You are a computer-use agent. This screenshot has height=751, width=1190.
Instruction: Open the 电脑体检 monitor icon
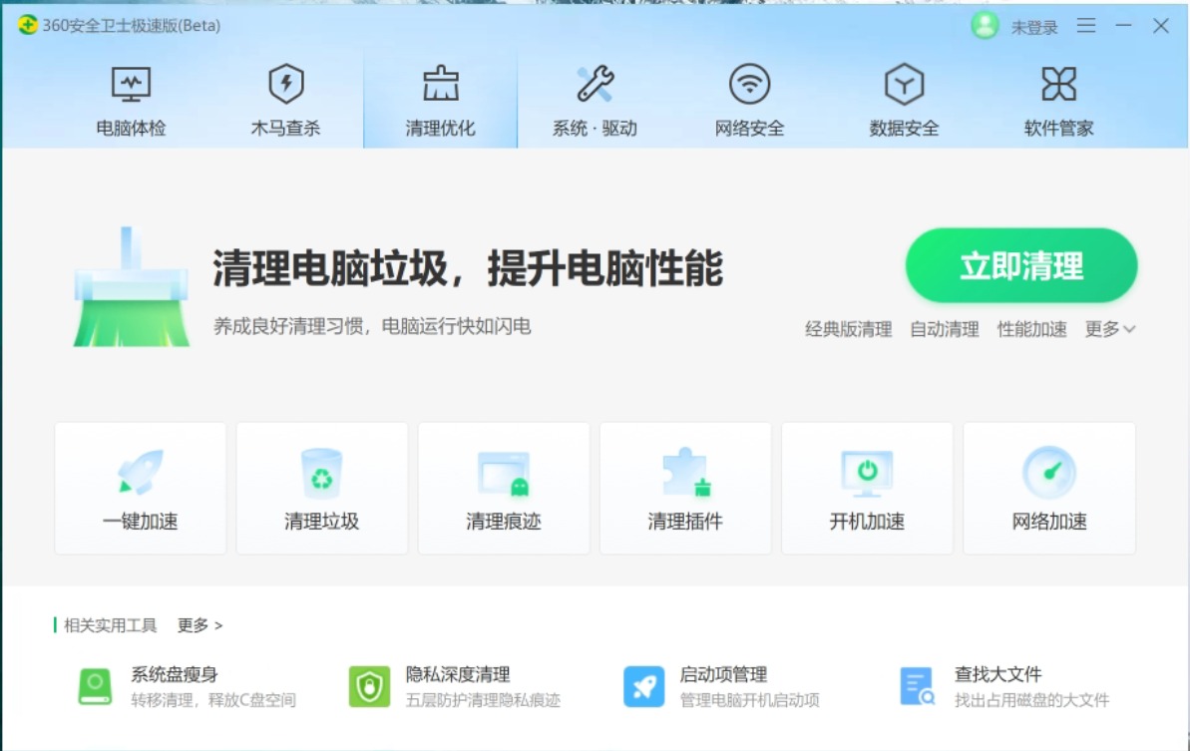131,84
